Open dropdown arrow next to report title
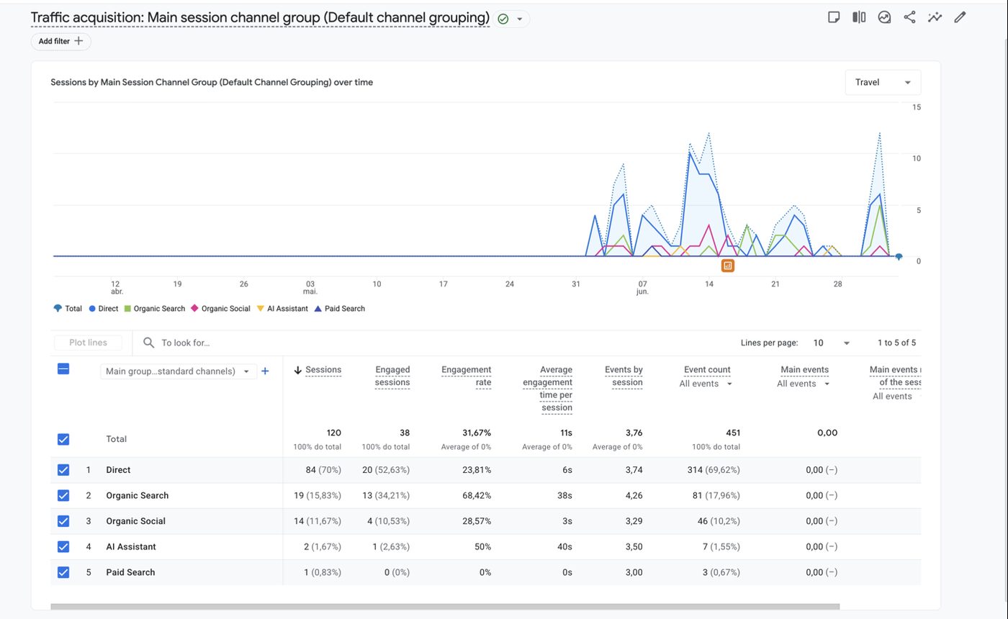Screen dimensions: 1008x619 (519, 19)
